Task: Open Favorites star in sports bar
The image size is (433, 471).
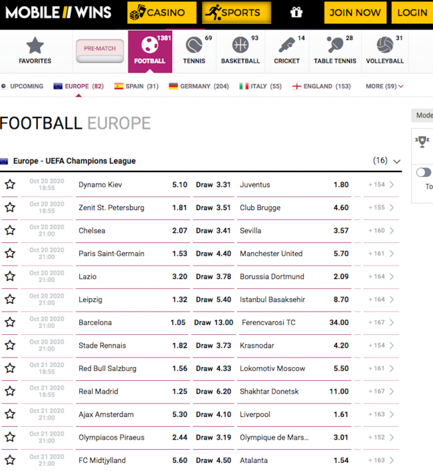Action: (35, 50)
